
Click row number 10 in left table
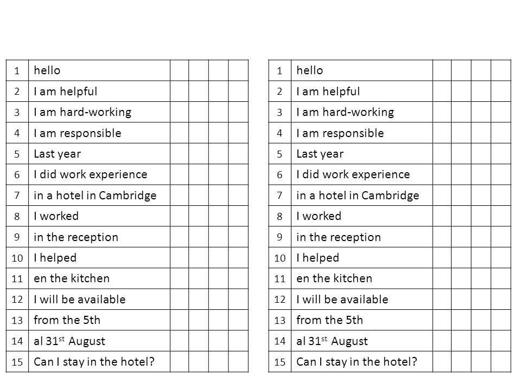[x=17, y=258]
